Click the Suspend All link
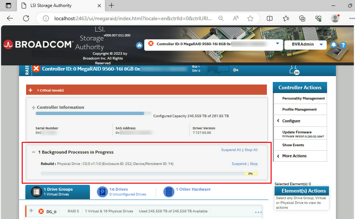 (231, 150)
